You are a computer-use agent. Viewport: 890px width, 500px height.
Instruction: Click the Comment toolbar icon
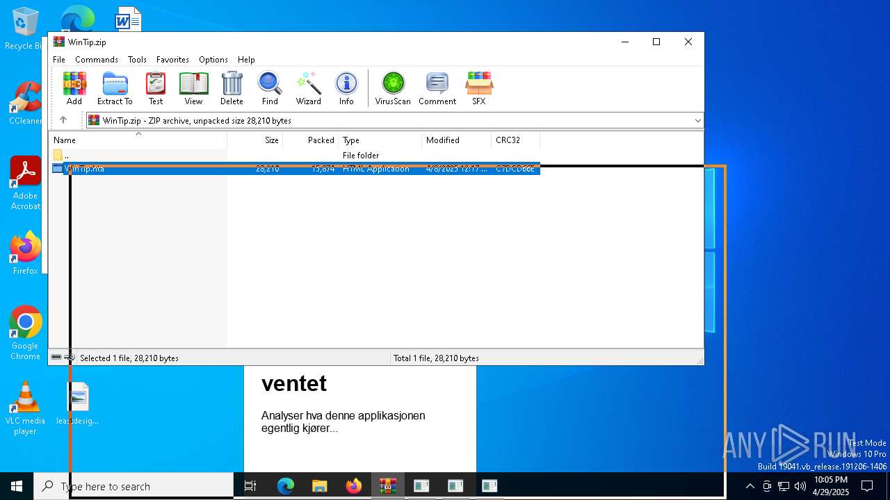437,88
